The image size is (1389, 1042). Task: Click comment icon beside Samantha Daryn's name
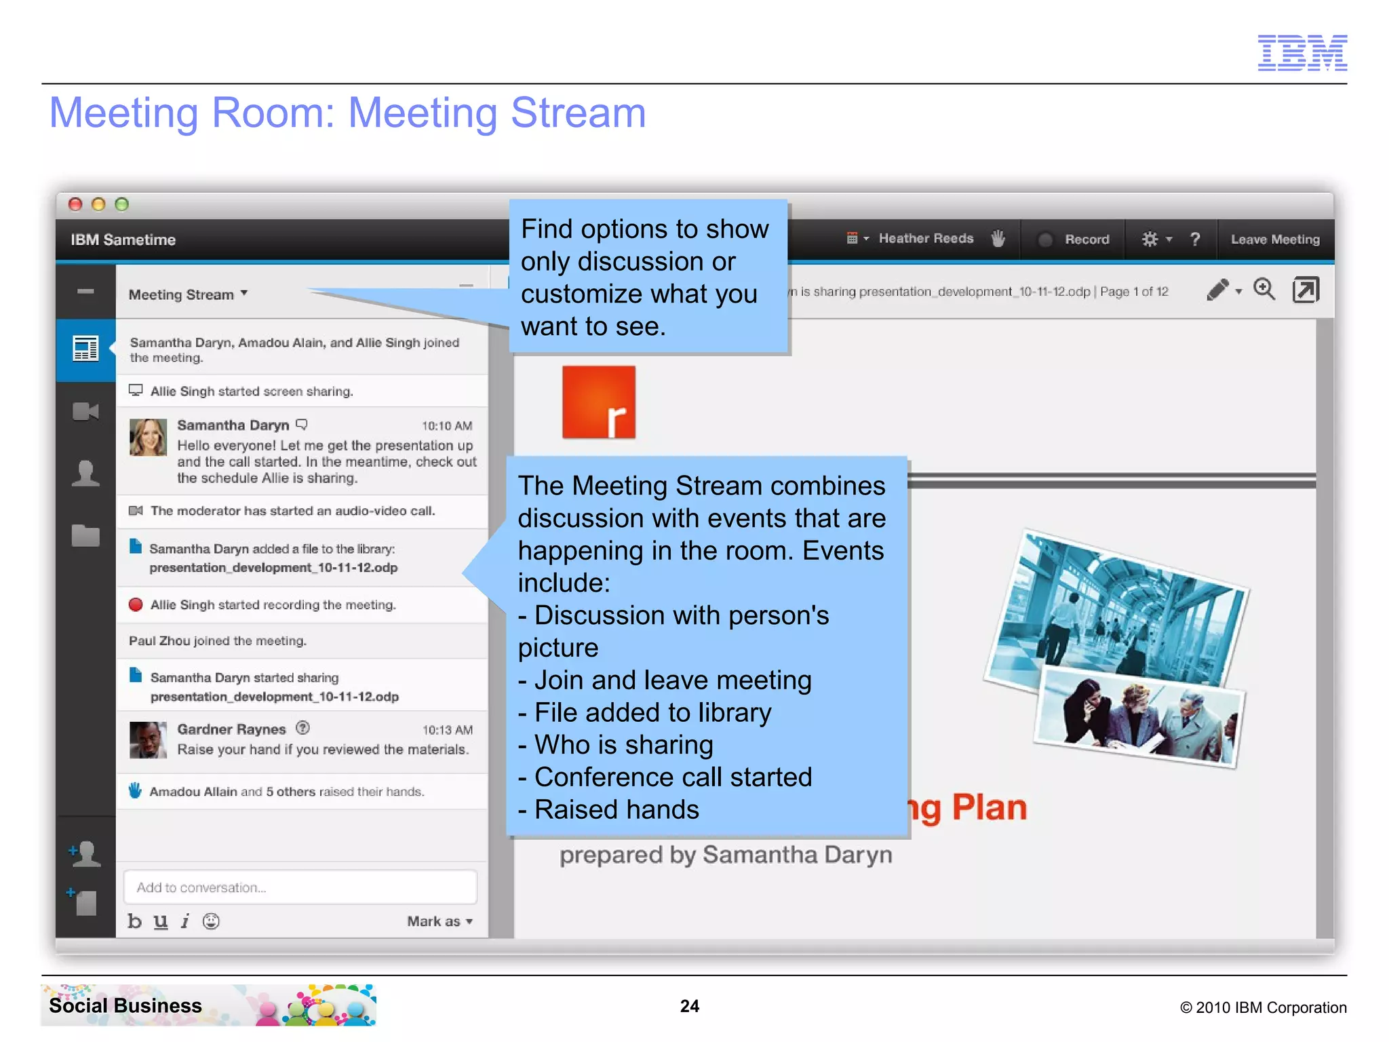pos(302,425)
